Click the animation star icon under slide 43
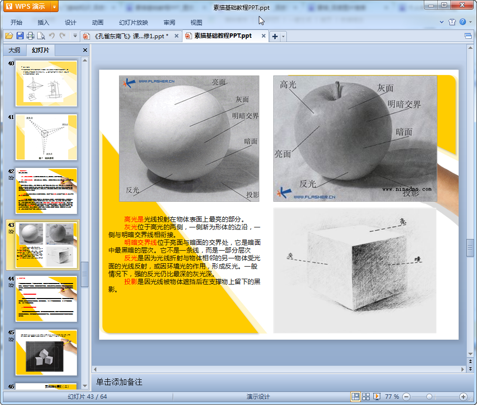The height and width of the screenshot is (405, 477). coord(11,232)
